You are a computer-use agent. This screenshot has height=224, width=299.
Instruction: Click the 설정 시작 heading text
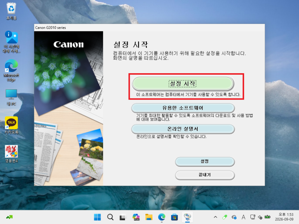(131, 44)
